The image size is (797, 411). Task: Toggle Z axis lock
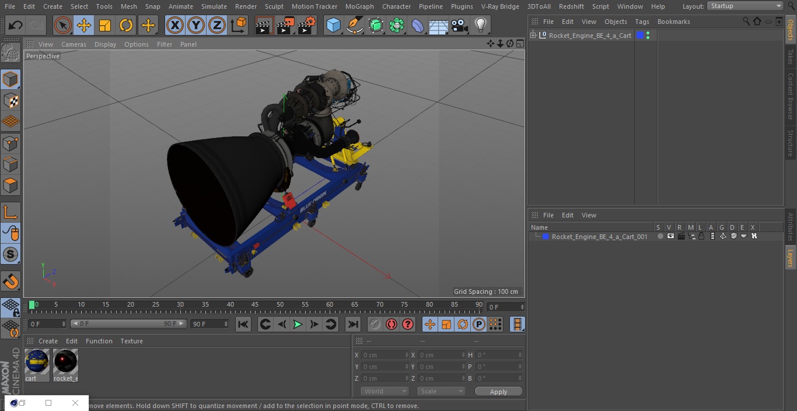pyautogui.click(x=217, y=26)
